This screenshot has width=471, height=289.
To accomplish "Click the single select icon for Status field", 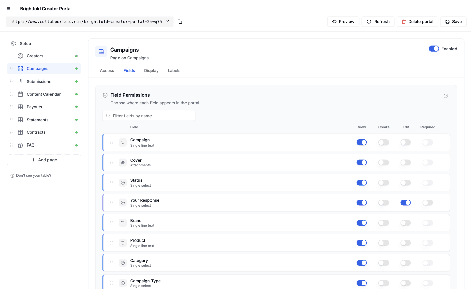I will [123, 183].
